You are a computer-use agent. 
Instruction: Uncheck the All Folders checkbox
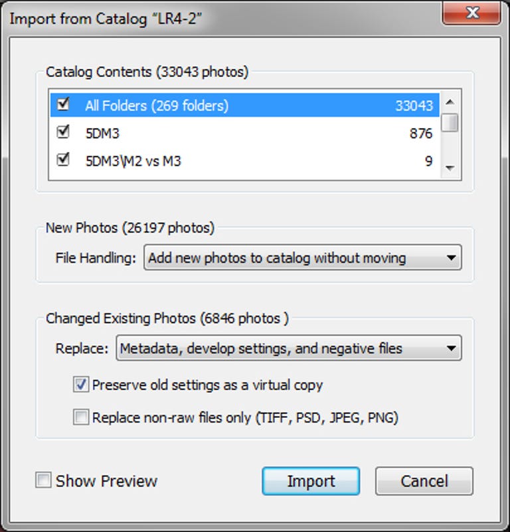(63, 105)
